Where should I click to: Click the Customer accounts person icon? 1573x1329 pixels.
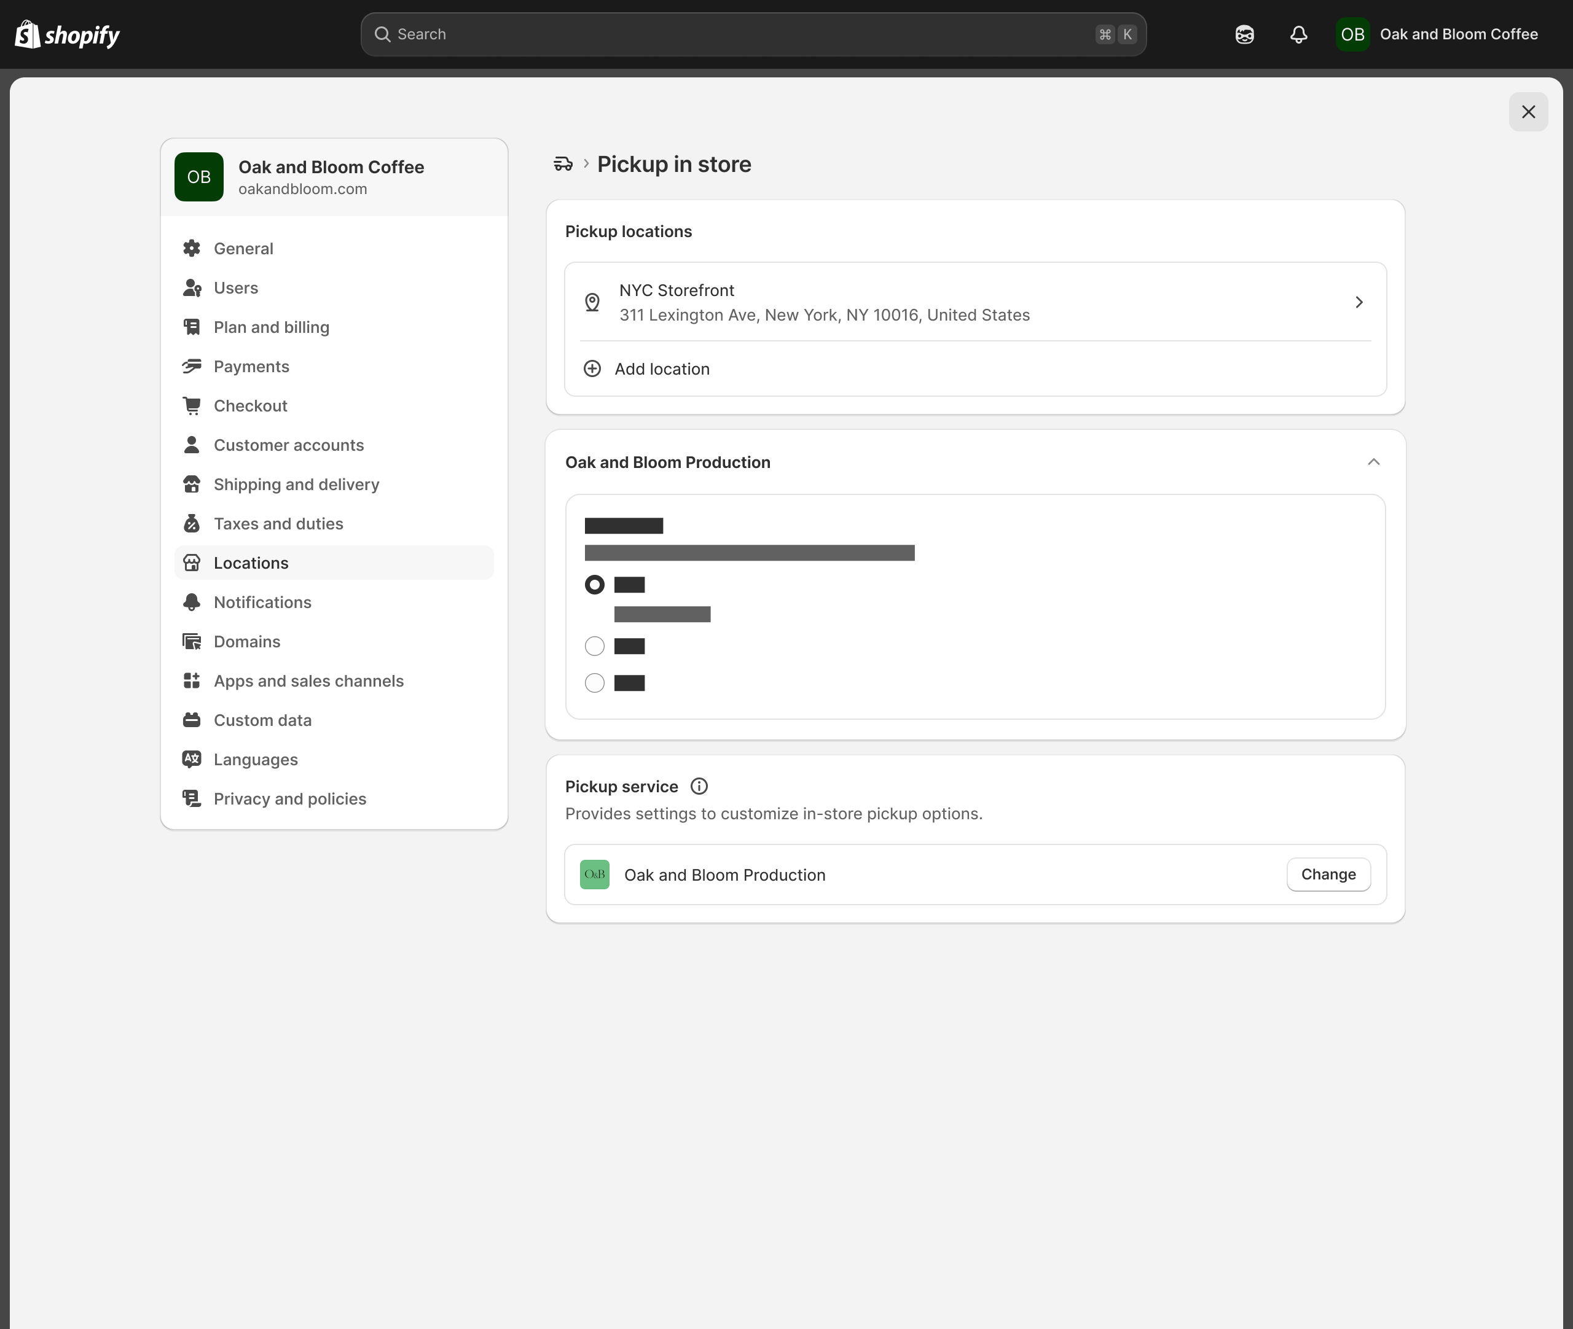192,445
